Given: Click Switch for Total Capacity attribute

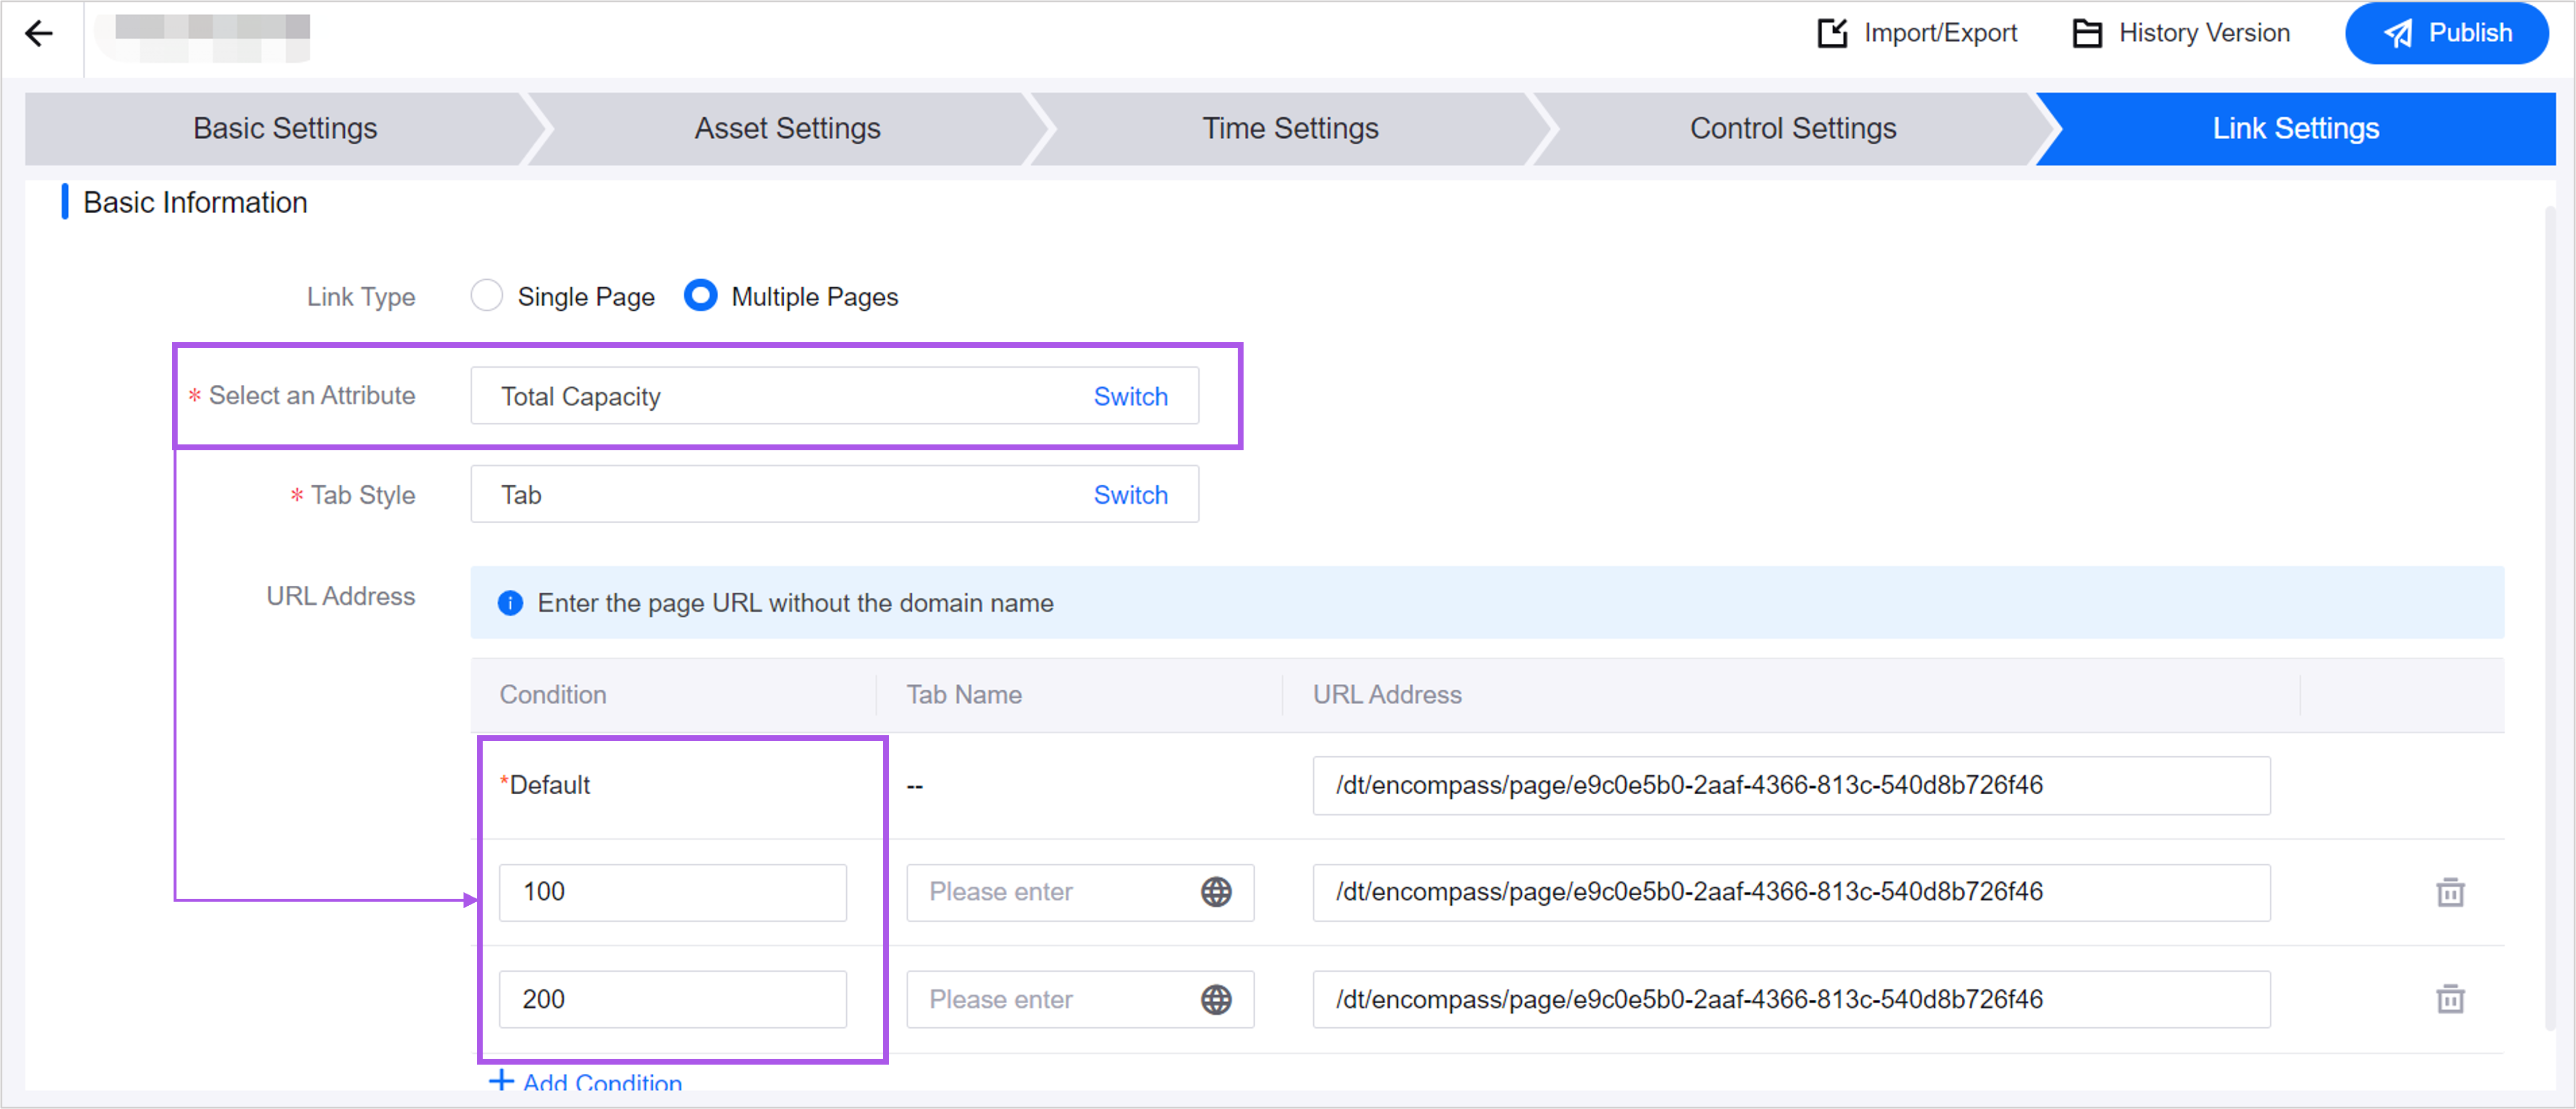Looking at the screenshot, I should (1130, 397).
